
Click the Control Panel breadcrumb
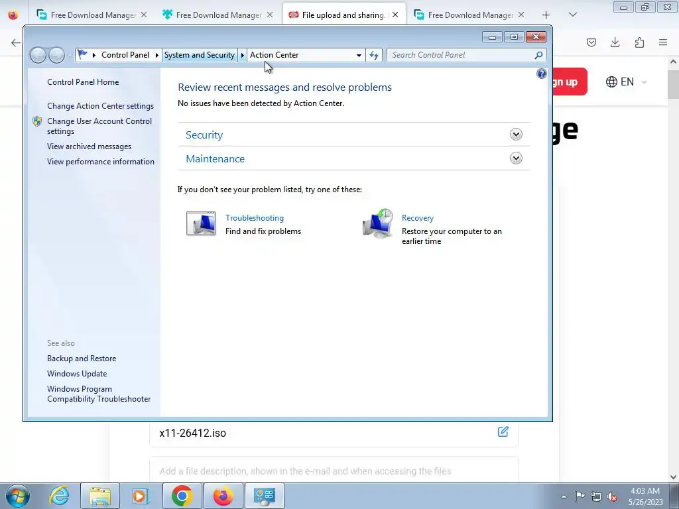[125, 55]
